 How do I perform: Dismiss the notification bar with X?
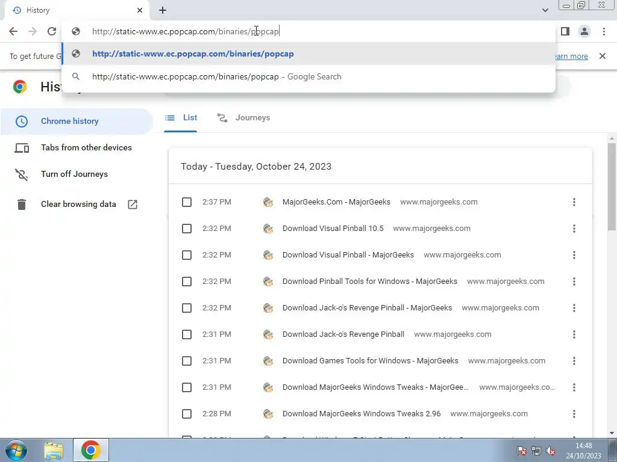point(603,56)
